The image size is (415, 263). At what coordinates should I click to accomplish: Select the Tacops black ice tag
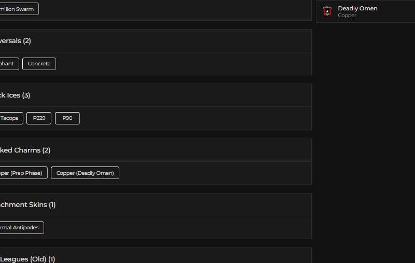(9, 118)
